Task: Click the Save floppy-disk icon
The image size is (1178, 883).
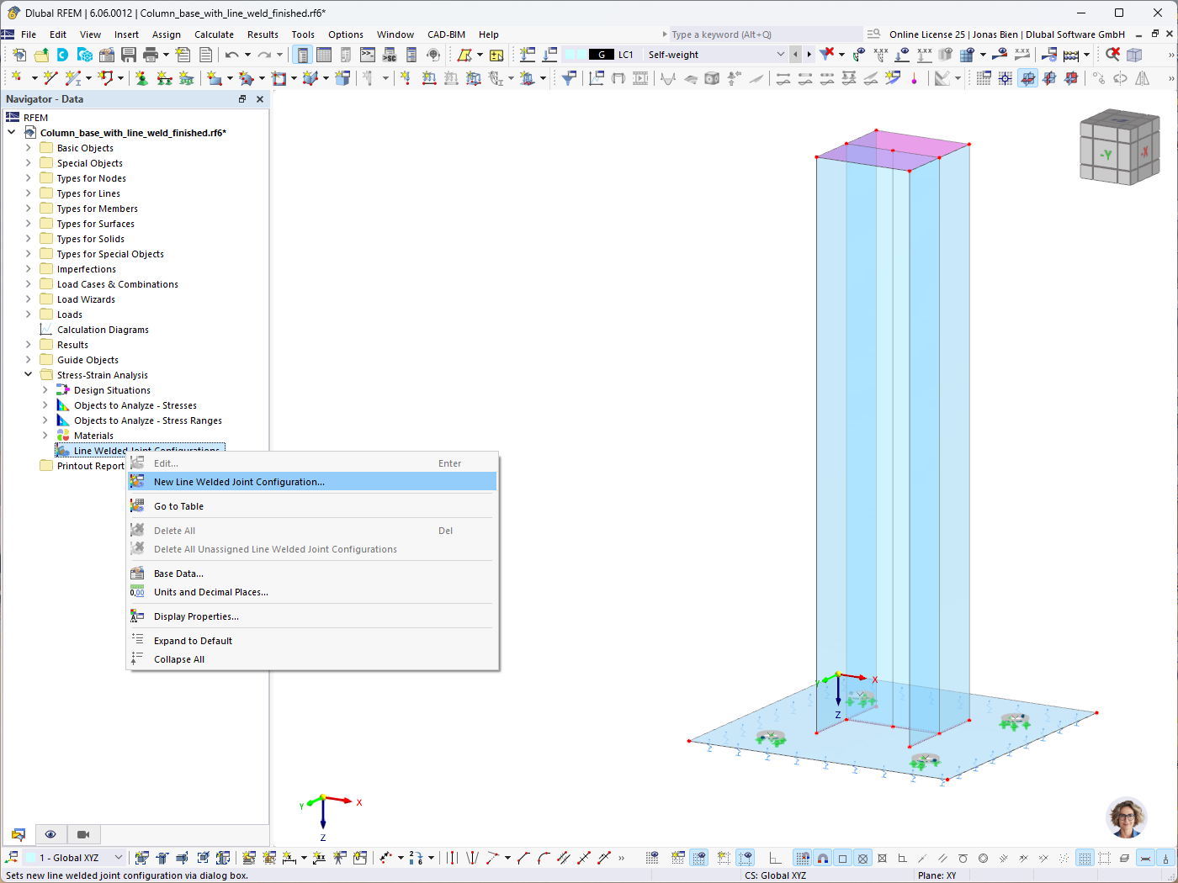Action: point(129,55)
